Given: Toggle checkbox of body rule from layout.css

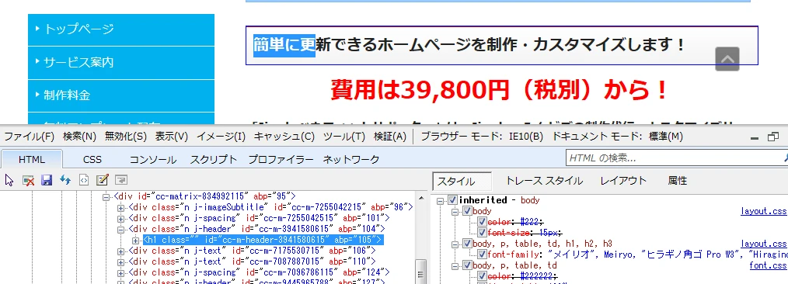Looking at the screenshot, I should (467, 211).
